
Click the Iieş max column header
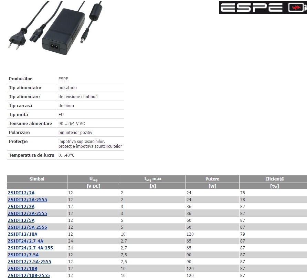[x=153, y=179]
